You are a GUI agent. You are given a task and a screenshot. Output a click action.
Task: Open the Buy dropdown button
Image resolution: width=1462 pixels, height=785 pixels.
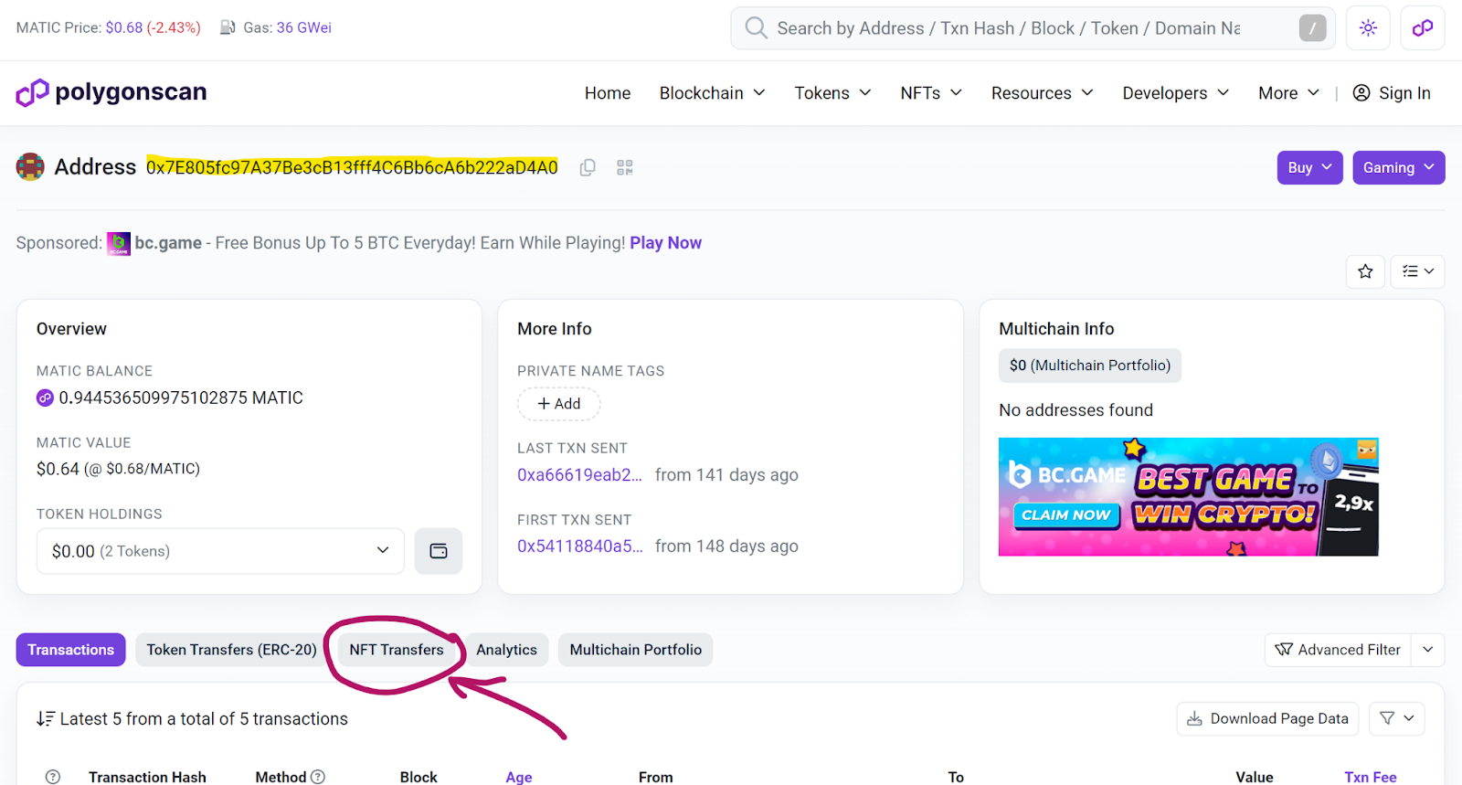tap(1310, 167)
